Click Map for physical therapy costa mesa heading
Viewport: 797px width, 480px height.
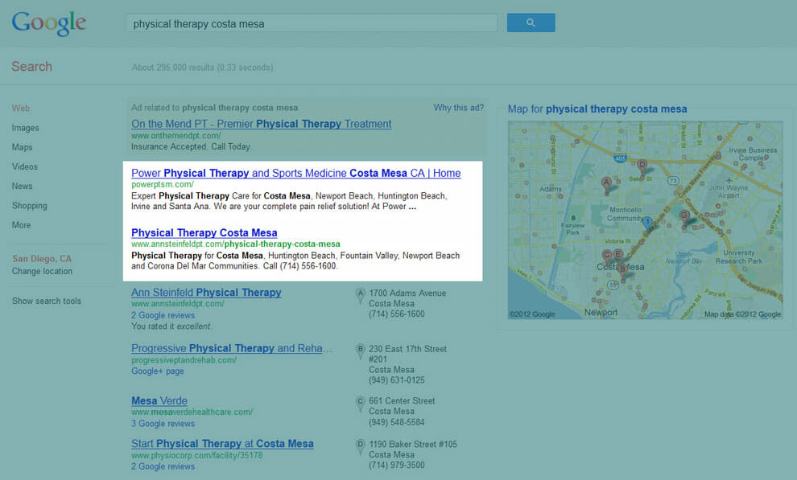point(597,109)
